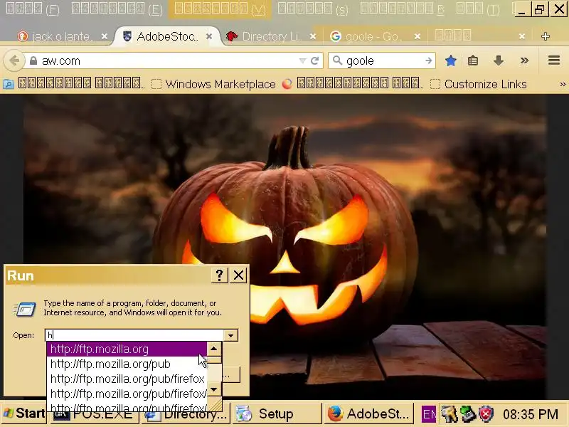The width and height of the screenshot is (569, 427).
Task: Close the Run dialog
Action: (238, 275)
